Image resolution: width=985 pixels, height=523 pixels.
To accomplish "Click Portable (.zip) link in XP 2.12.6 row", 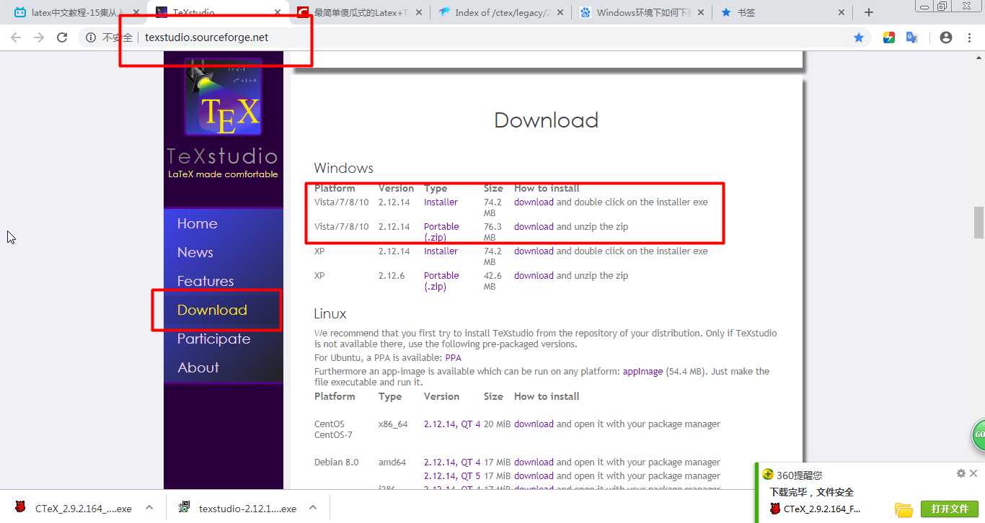I will pos(441,281).
